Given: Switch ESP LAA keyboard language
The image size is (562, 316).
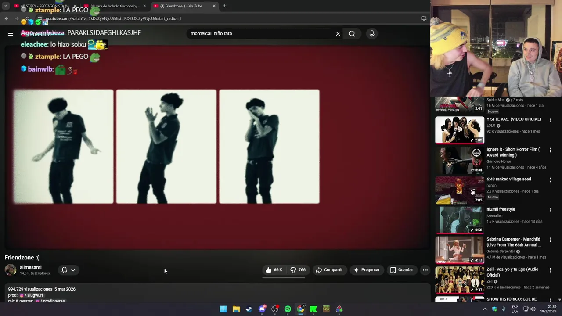Looking at the screenshot, I should 515,309.
